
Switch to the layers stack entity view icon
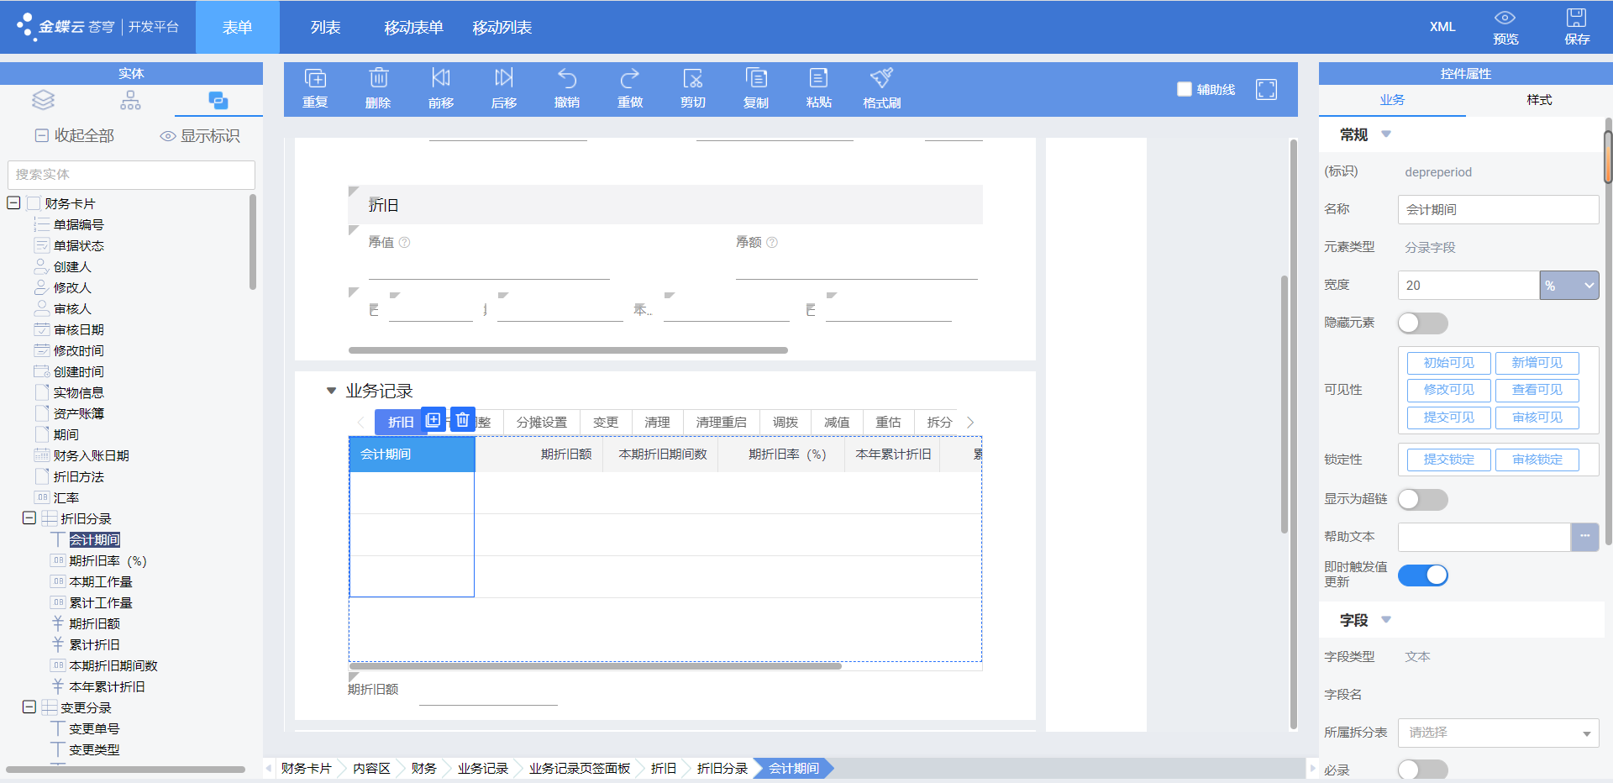(44, 101)
